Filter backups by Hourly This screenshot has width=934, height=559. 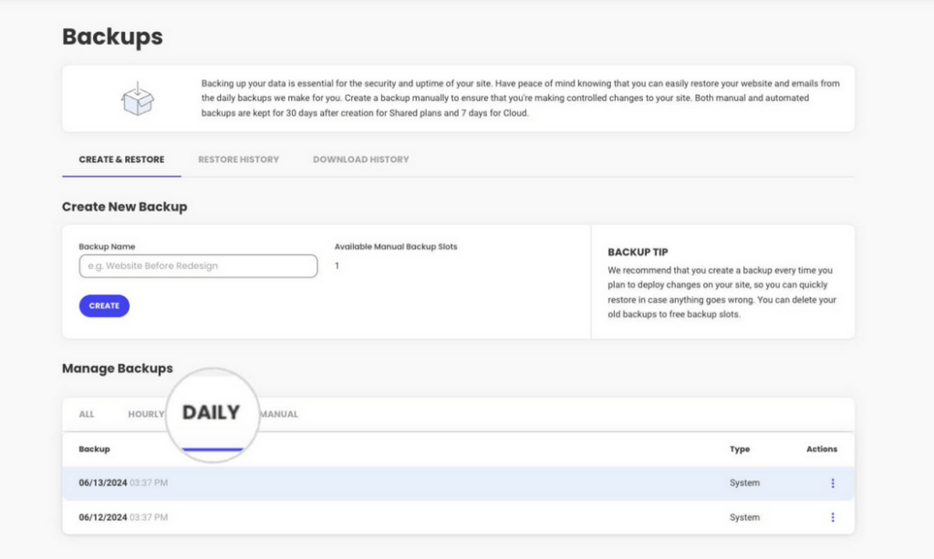click(146, 414)
